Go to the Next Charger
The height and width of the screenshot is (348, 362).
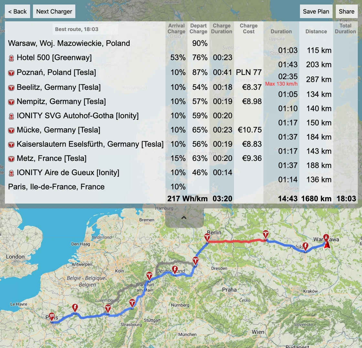[54, 11]
